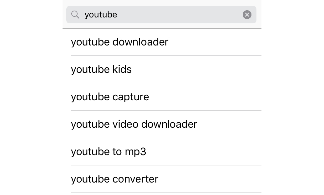Tap the first autocomplete result, youtube downloader

pyautogui.click(x=166, y=42)
